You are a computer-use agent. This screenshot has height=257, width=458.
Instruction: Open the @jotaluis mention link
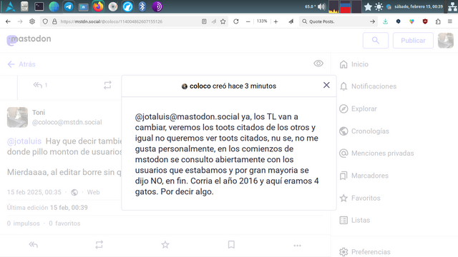pyautogui.click(x=24, y=141)
